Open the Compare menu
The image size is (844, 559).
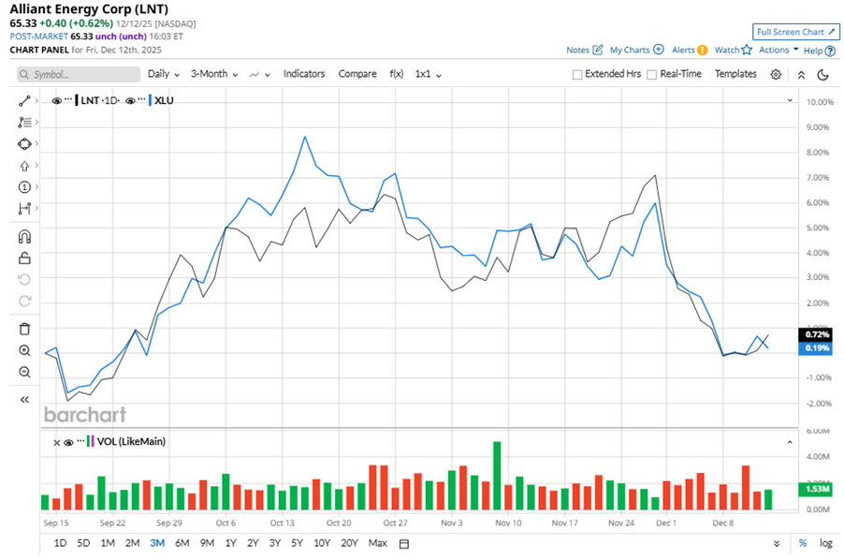(x=357, y=74)
